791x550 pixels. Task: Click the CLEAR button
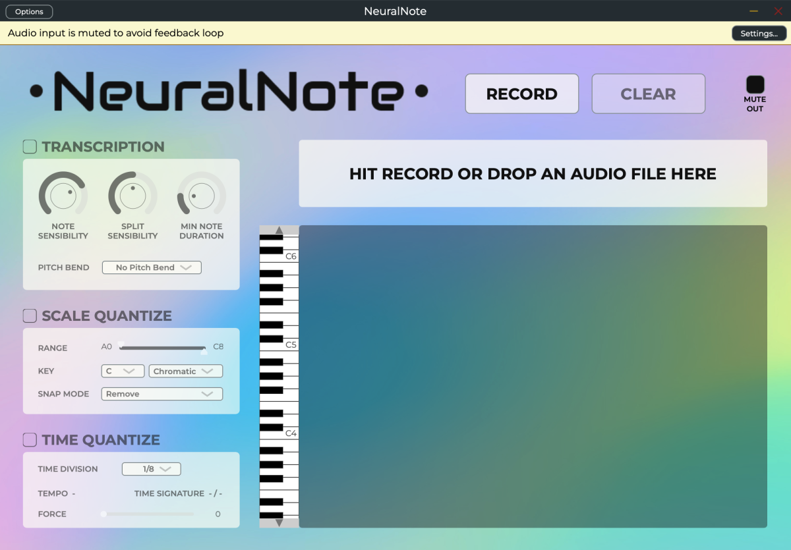(649, 94)
